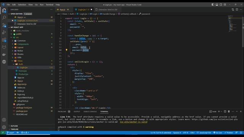Viewport: 244px width, 137px height.
Task: Open Explorer views and more actions menu
Action: [x=51, y=10]
